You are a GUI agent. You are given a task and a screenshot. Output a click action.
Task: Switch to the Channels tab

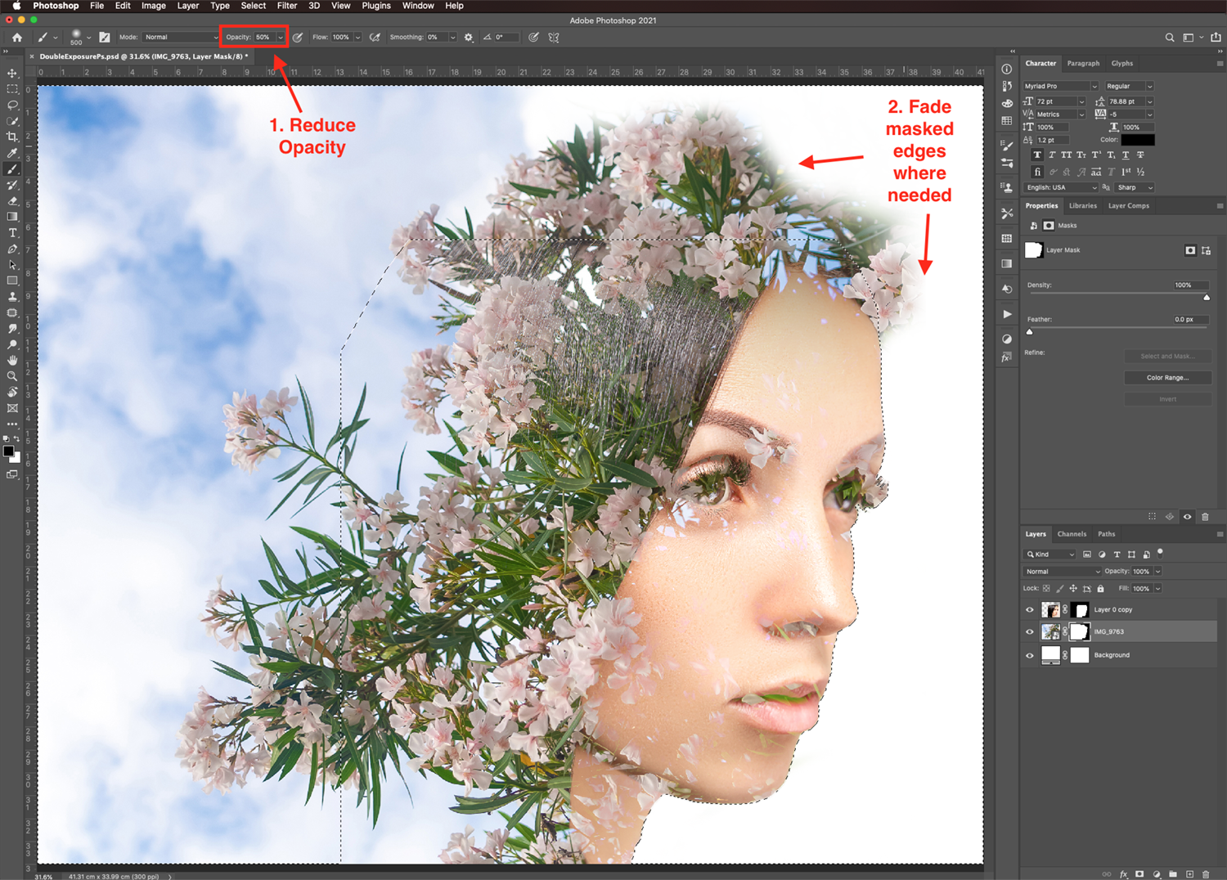tap(1072, 534)
